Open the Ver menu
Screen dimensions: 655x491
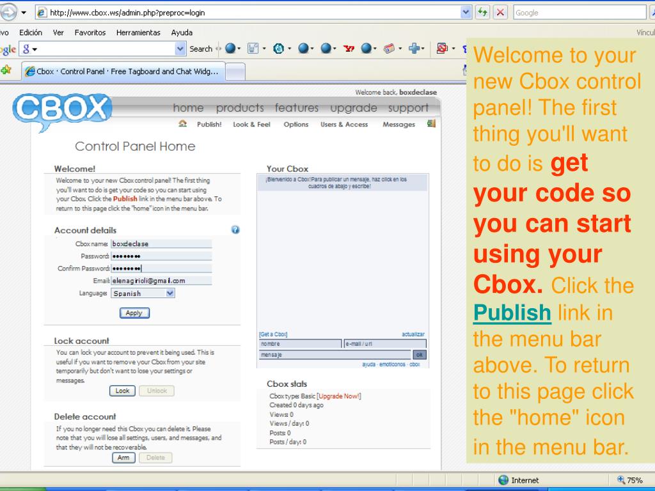tap(58, 33)
